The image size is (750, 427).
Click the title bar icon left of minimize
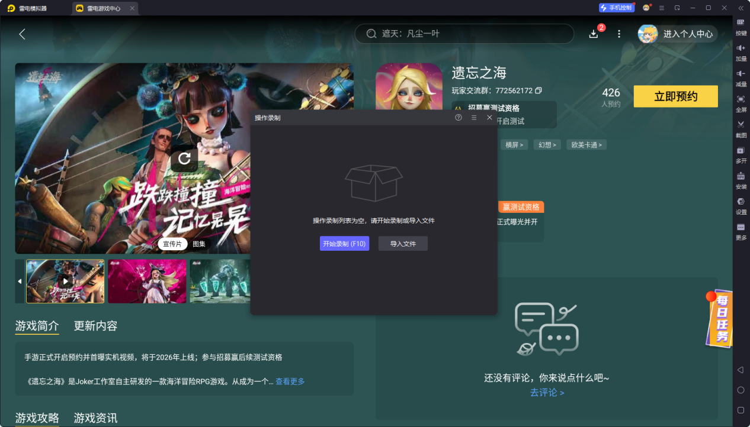[x=677, y=8]
